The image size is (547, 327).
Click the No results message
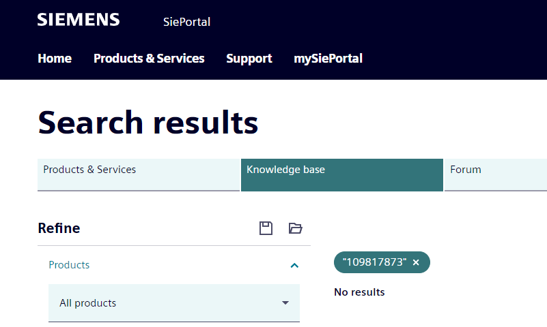[x=359, y=292]
